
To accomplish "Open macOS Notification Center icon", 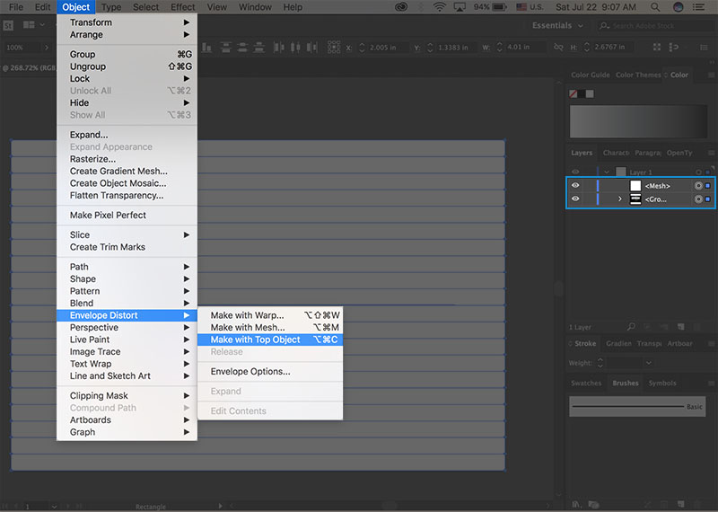I will (698, 7).
